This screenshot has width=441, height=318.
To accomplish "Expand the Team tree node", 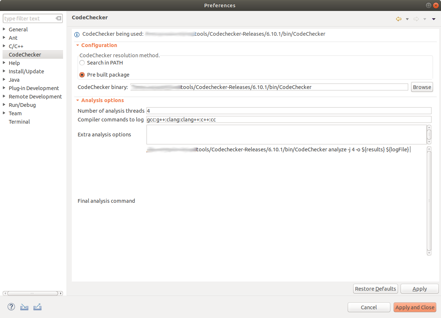I will pos(4,113).
